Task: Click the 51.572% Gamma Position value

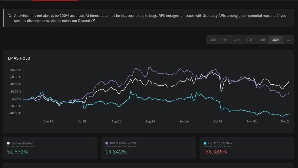Action: (x=18, y=152)
